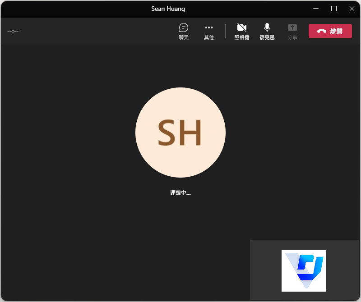This screenshot has width=361, height=302.
Task: Select the 其他 label to expand more options
Action: (x=208, y=37)
